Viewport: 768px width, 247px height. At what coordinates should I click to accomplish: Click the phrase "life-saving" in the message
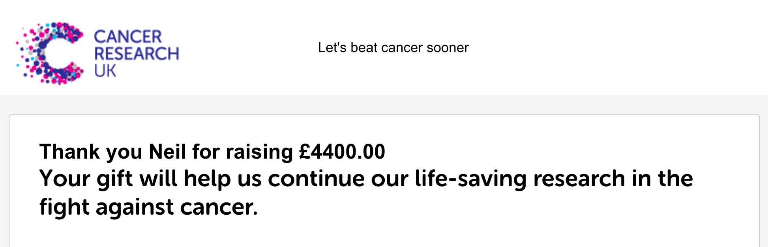[470, 179]
